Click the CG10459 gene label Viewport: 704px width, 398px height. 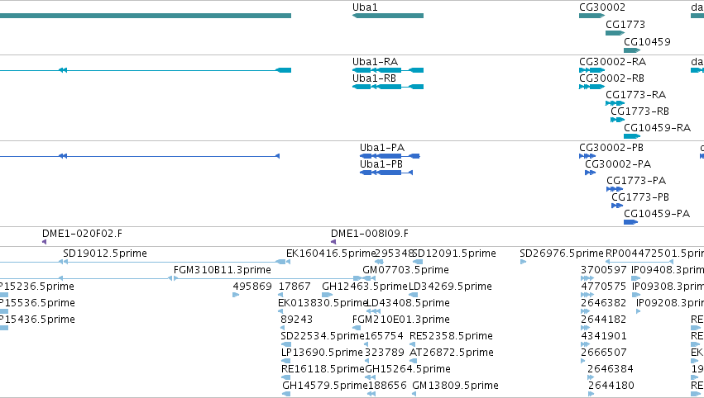pos(647,42)
